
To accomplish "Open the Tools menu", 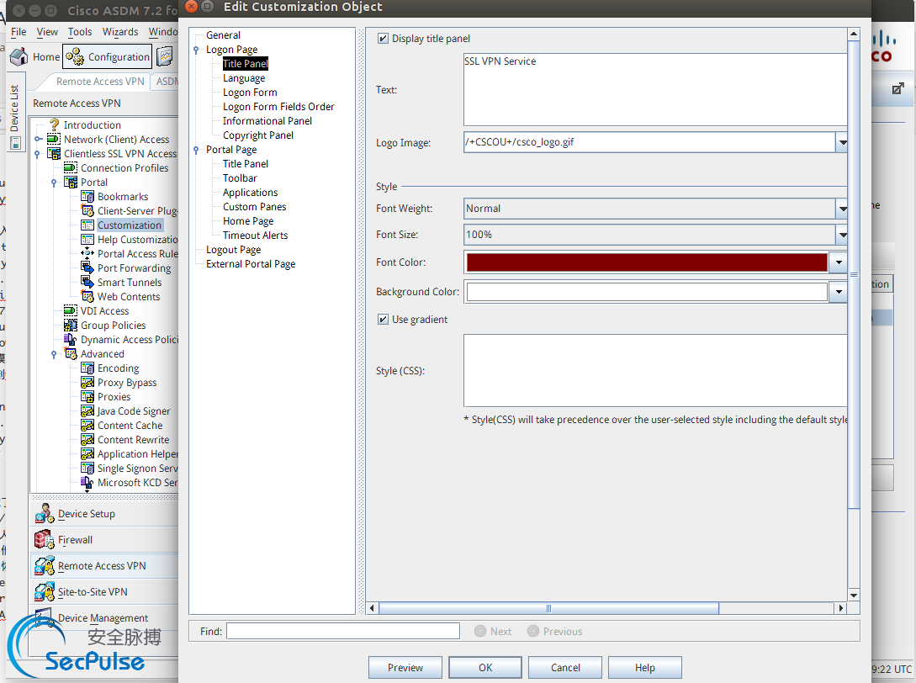I will point(79,32).
